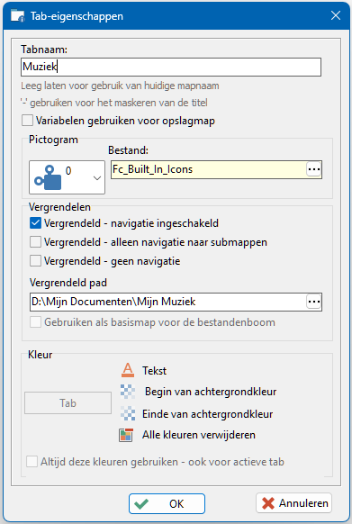Check 'Vergrendeld - geen navigatie'
Screen dimensions: 352x524
coord(35,261)
